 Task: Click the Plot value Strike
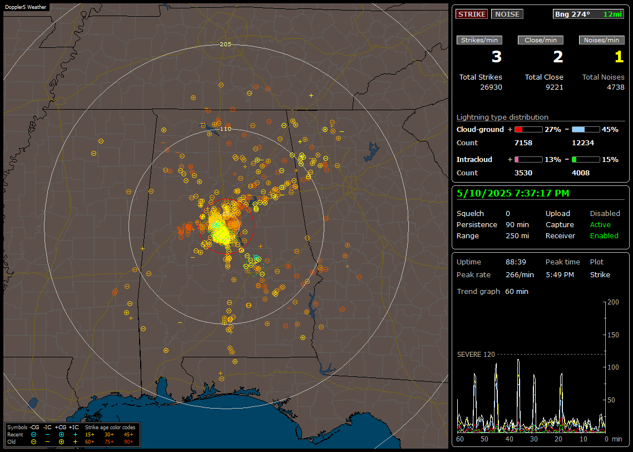click(x=600, y=275)
